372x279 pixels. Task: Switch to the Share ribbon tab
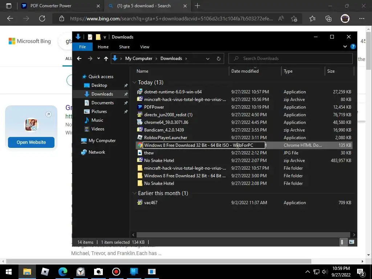[124, 47]
